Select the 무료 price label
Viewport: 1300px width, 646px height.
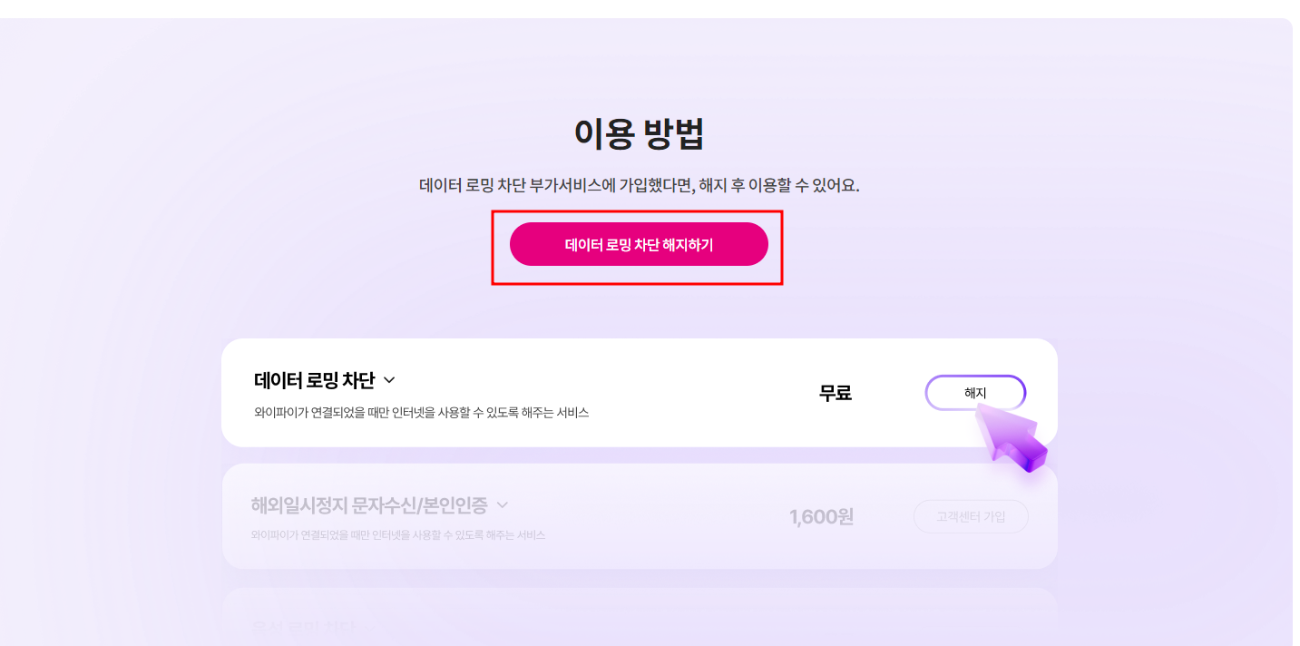tap(835, 393)
